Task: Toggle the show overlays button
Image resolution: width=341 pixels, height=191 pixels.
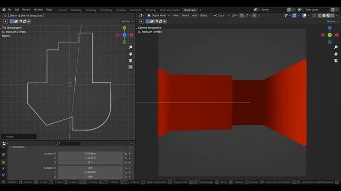Action: click(304, 15)
